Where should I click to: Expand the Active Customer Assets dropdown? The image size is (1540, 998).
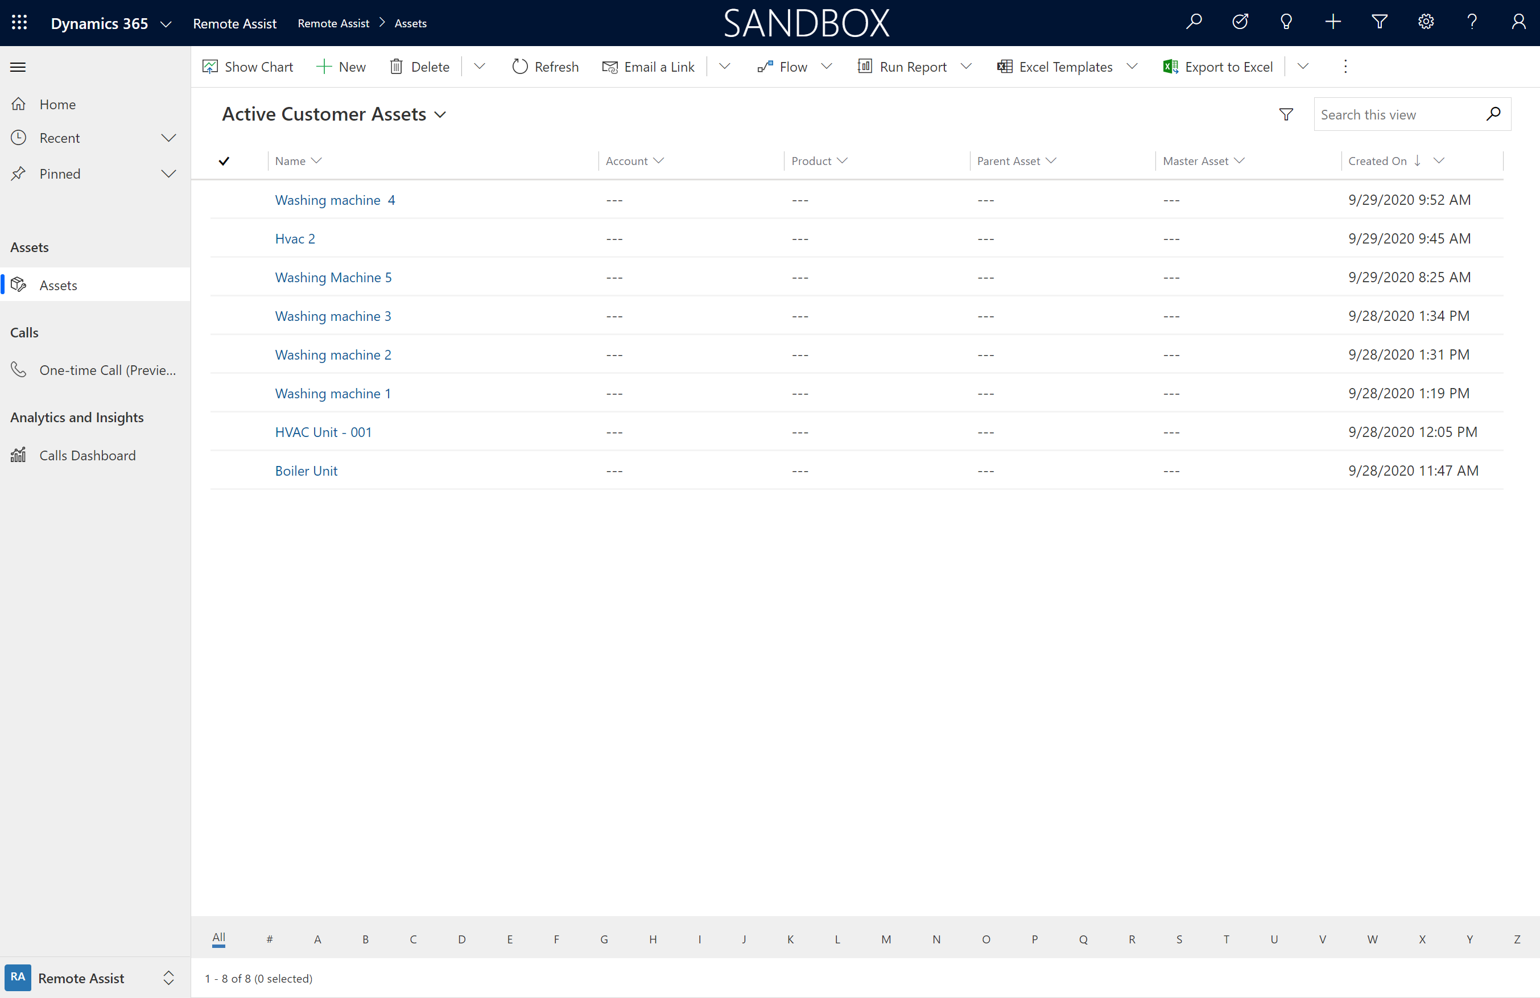(x=443, y=113)
